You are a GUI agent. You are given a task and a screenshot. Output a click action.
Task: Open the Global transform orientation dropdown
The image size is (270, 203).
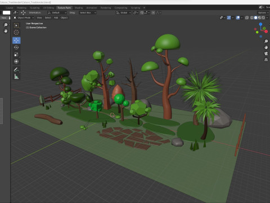123,12
